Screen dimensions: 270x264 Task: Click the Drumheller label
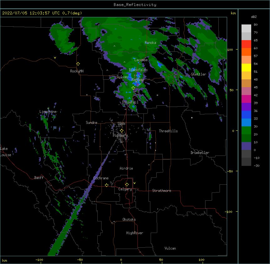pos(200,153)
